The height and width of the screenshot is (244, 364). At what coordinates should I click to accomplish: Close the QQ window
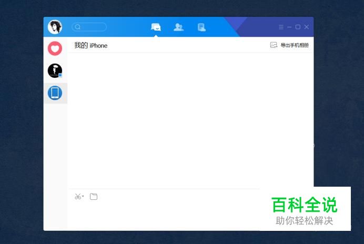pyautogui.click(x=307, y=27)
